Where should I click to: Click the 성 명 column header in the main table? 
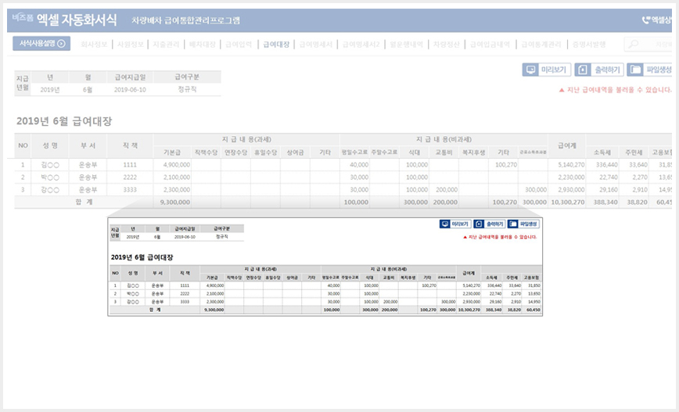[x=50, y=146]
